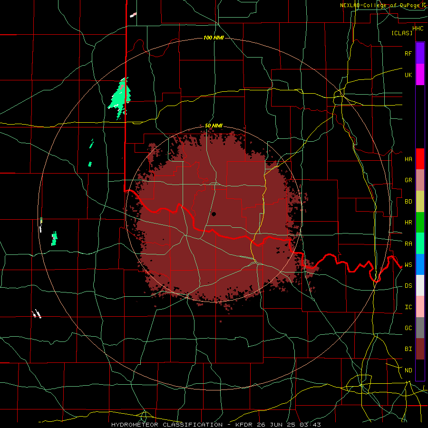Screen dimensions: 428x428
Task: Click the 'GC' legend label
Action: click(x=408, y=328)
